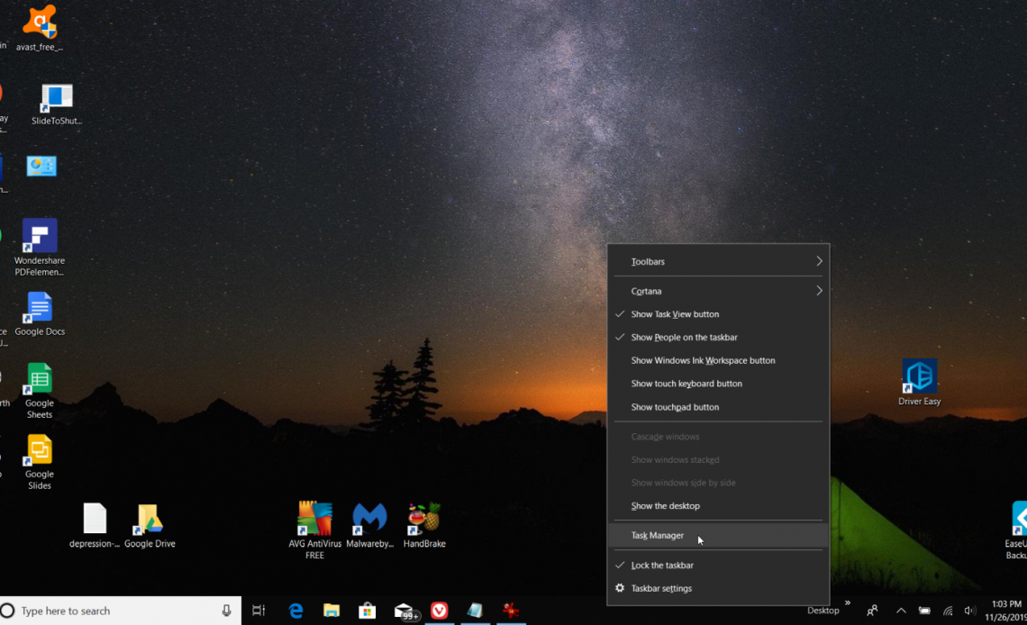Enable Show Windows Ink Workspace button
The height and width of the screenshot is (625, 1027).
coord(703,361)
